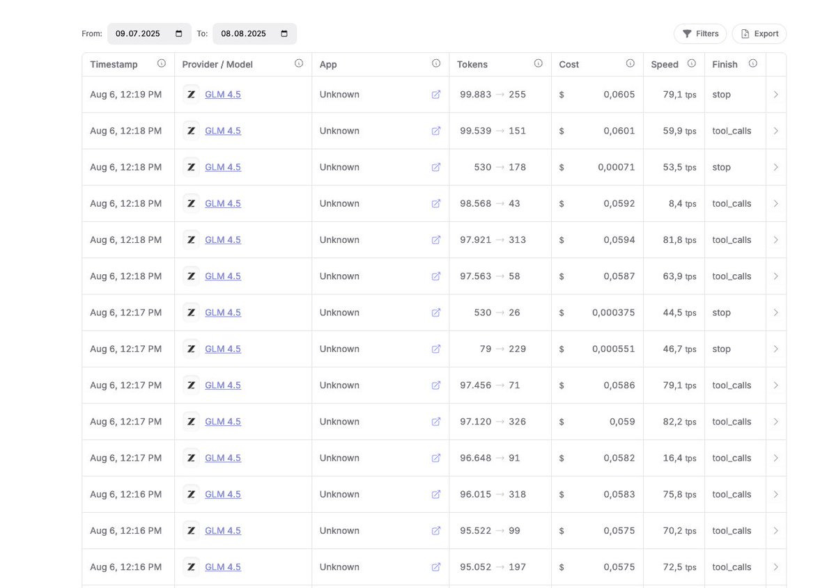Open external link icon for the 98.568 tokens row

(x=436, y=204)
